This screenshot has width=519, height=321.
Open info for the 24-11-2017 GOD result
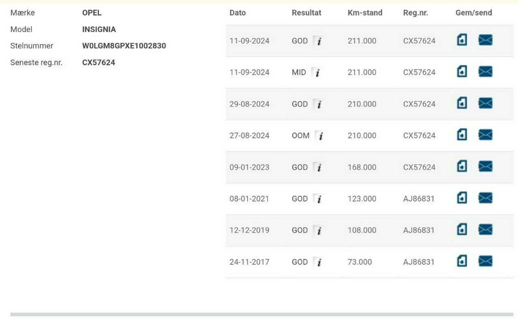click(x=319, y=262)
